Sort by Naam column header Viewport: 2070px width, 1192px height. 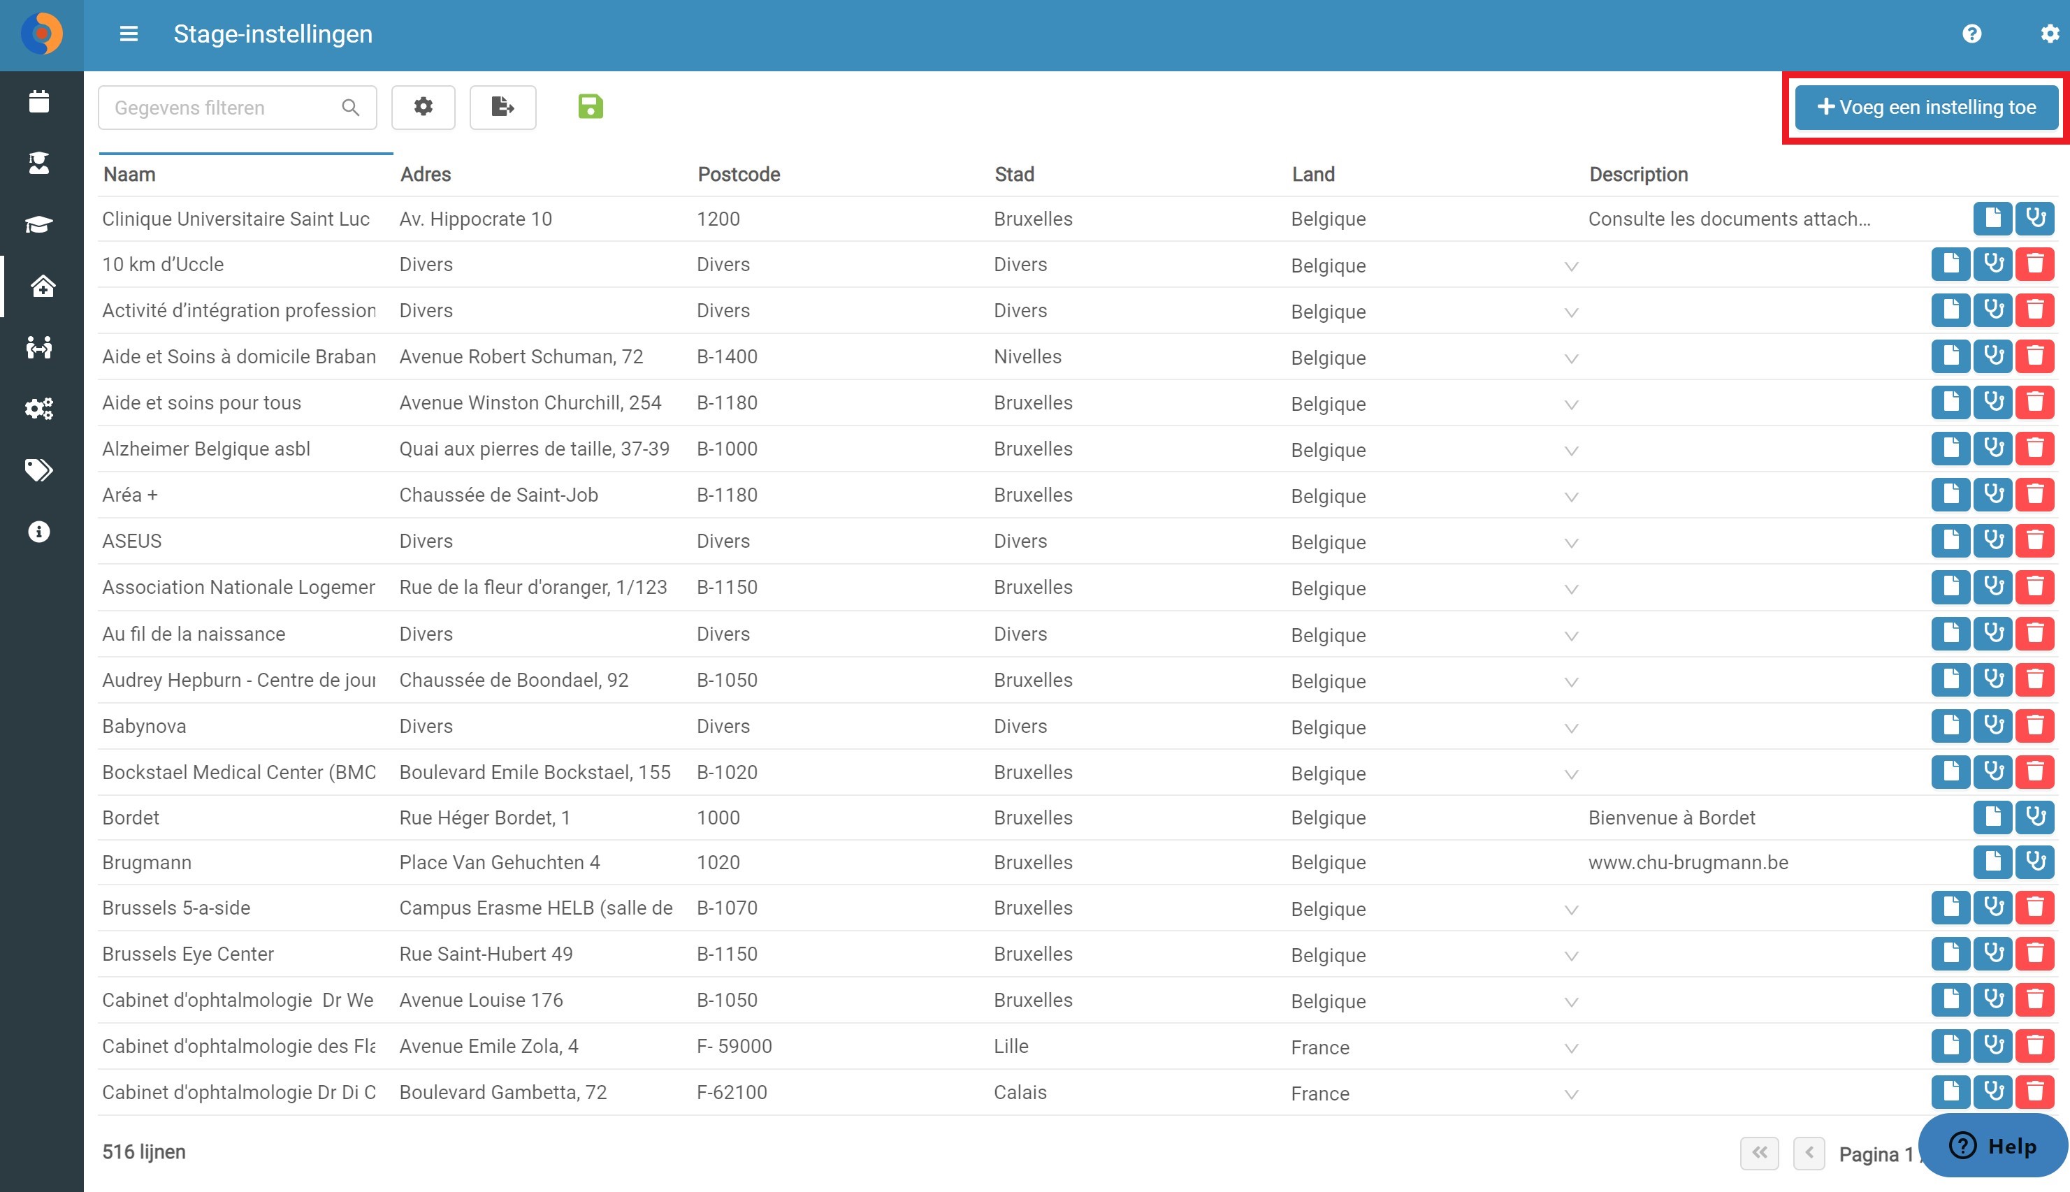[x=129, y=175]
